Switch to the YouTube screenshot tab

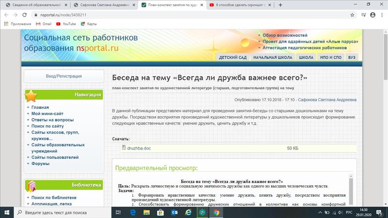(x=238, y=4)
